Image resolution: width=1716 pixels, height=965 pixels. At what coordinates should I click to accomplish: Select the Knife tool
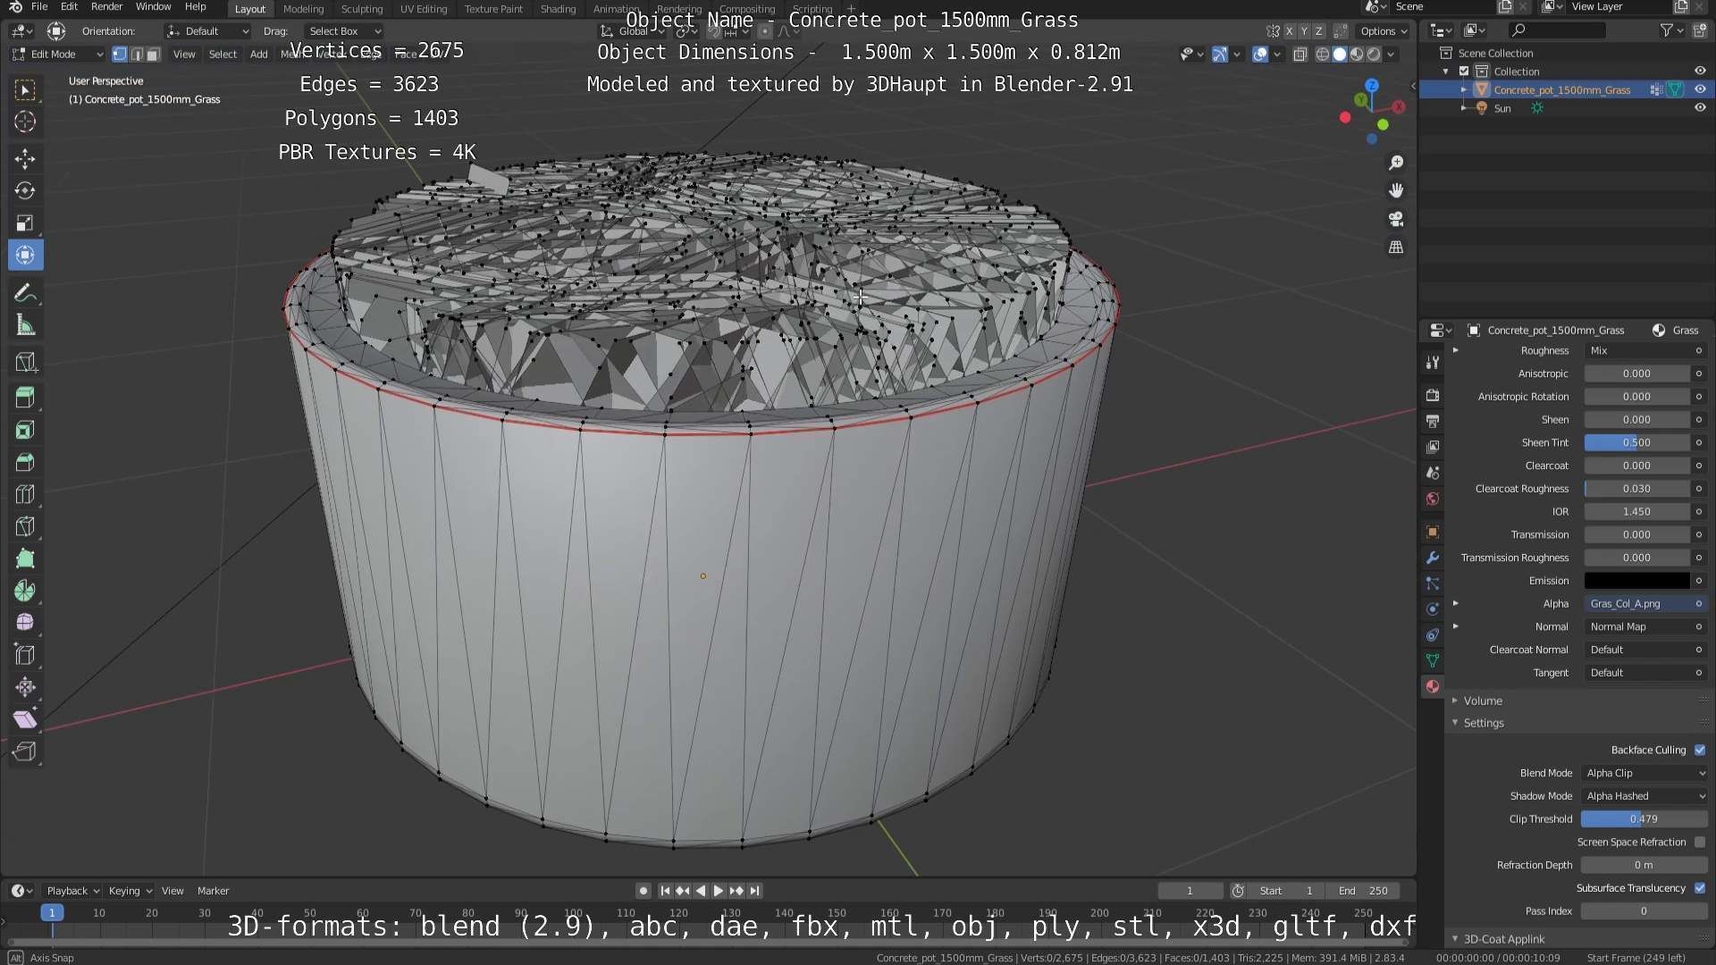pos(25,526)
